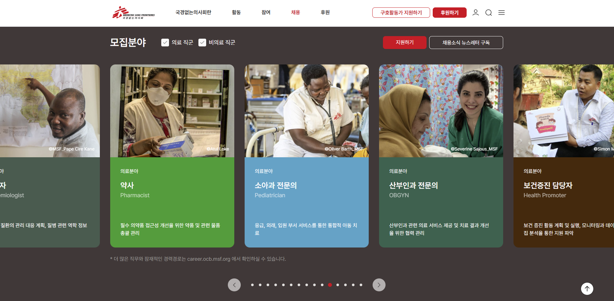The height and width of the screenshot is (301, 614).
Task: Click the ©Severine Sajous_MSF photo credit
Action: tap(474, 149)
